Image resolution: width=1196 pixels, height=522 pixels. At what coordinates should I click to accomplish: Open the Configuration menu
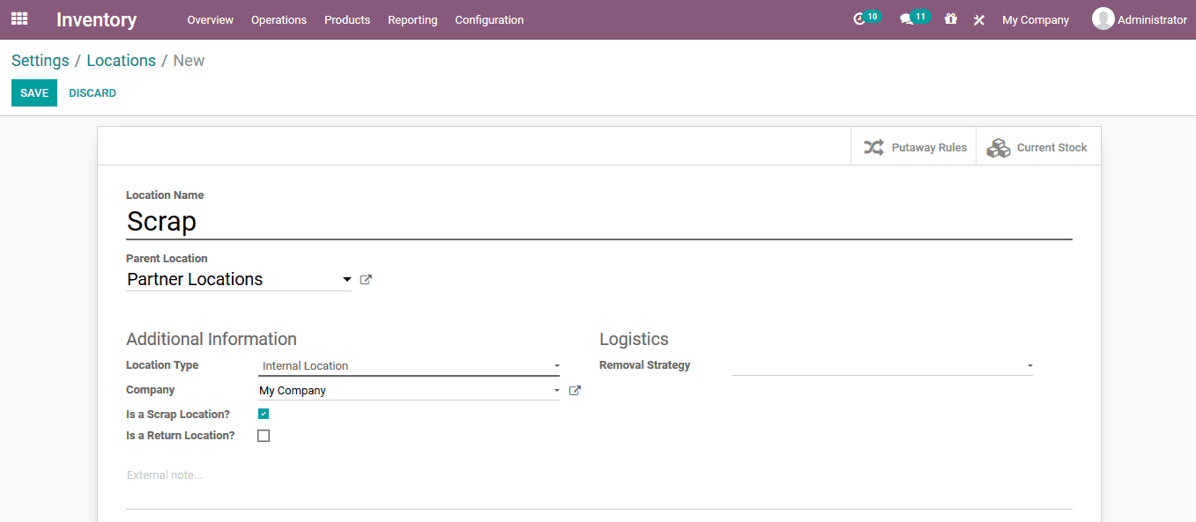(x=489, y=19)
